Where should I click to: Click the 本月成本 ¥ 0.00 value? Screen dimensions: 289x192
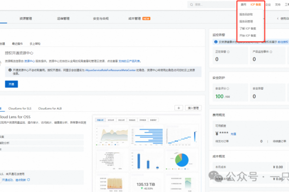click(x=278, y=167)
